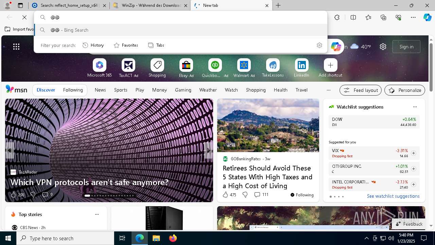Viewport: 435px width, 245px height.
Task: Open page settings gear icon
Action: (x=383, y=47)
